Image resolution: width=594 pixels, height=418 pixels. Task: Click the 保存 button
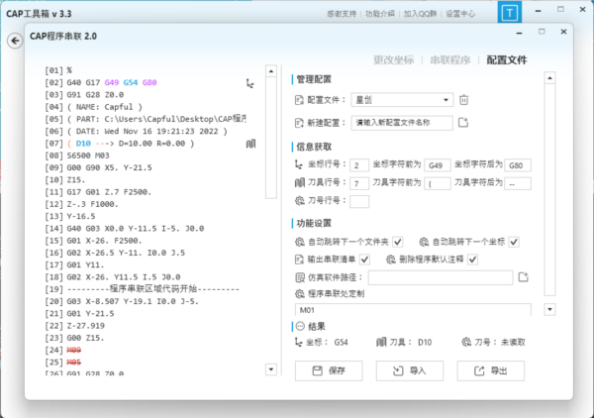(x=329, y=370)
